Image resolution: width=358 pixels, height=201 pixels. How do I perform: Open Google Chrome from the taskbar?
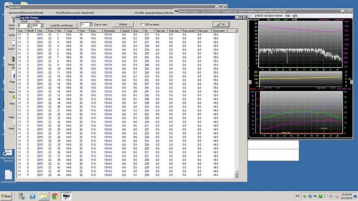55,196
